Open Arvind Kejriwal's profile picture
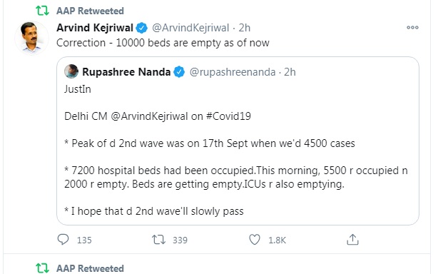Image resolution: width=438 pixels, height=274 pixels. [31, 37]
